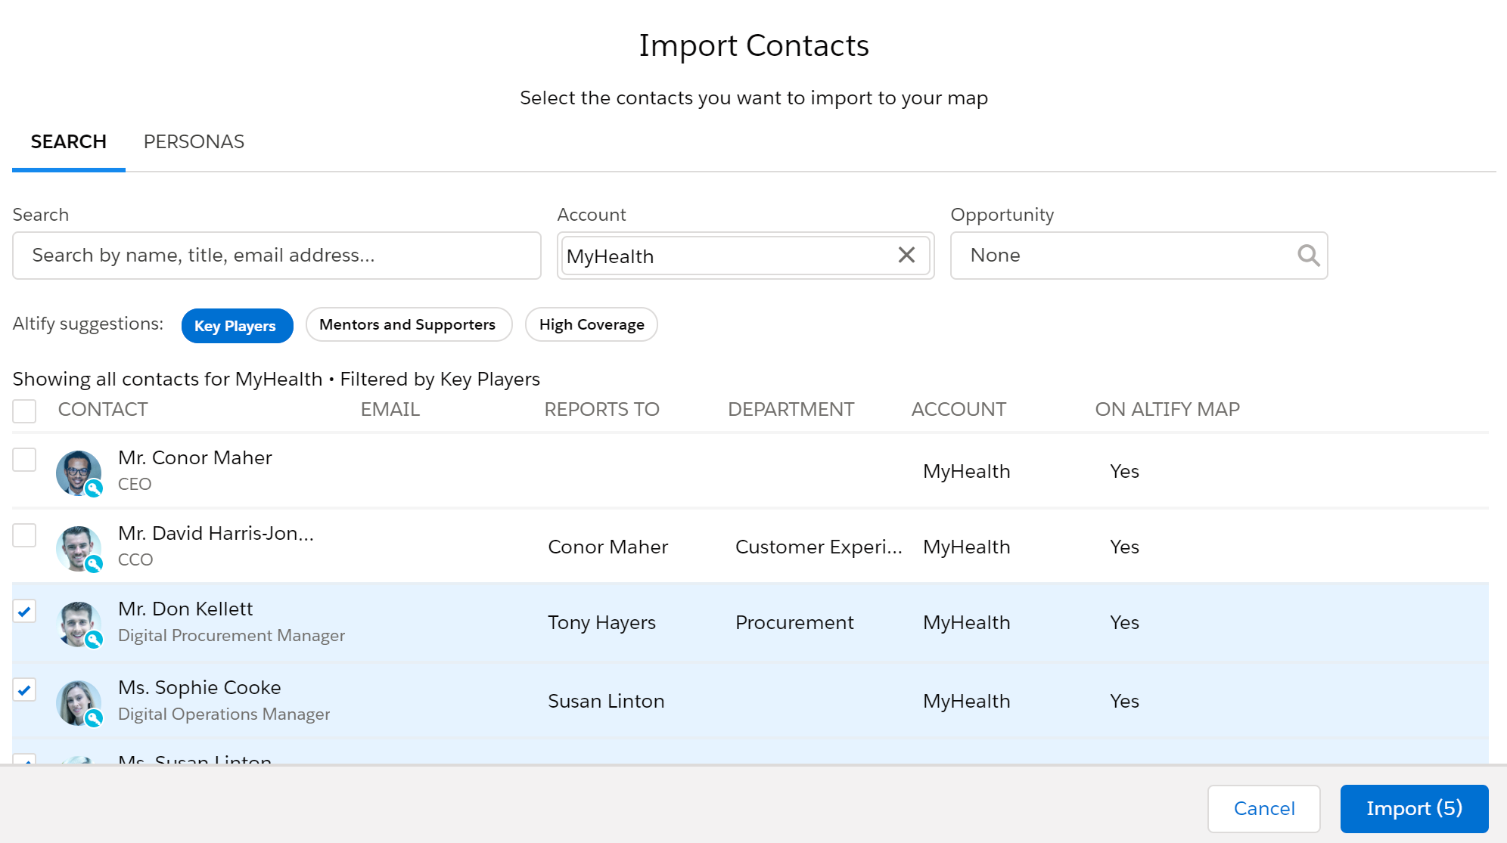Uncheck Don Kellett's checkbox
1507x843 pixels.
point(24,611)
